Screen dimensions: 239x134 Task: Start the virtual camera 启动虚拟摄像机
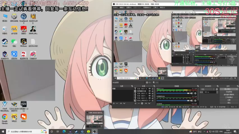(229, 95)
